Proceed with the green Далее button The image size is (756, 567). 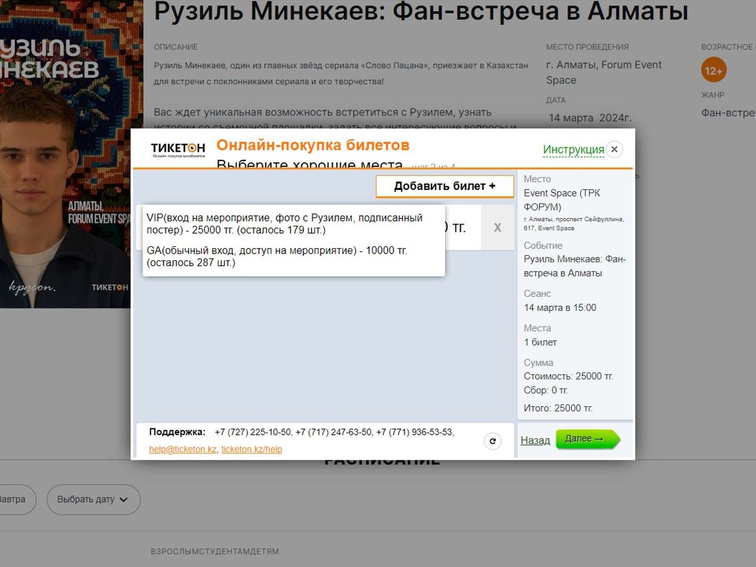(588, 439)
